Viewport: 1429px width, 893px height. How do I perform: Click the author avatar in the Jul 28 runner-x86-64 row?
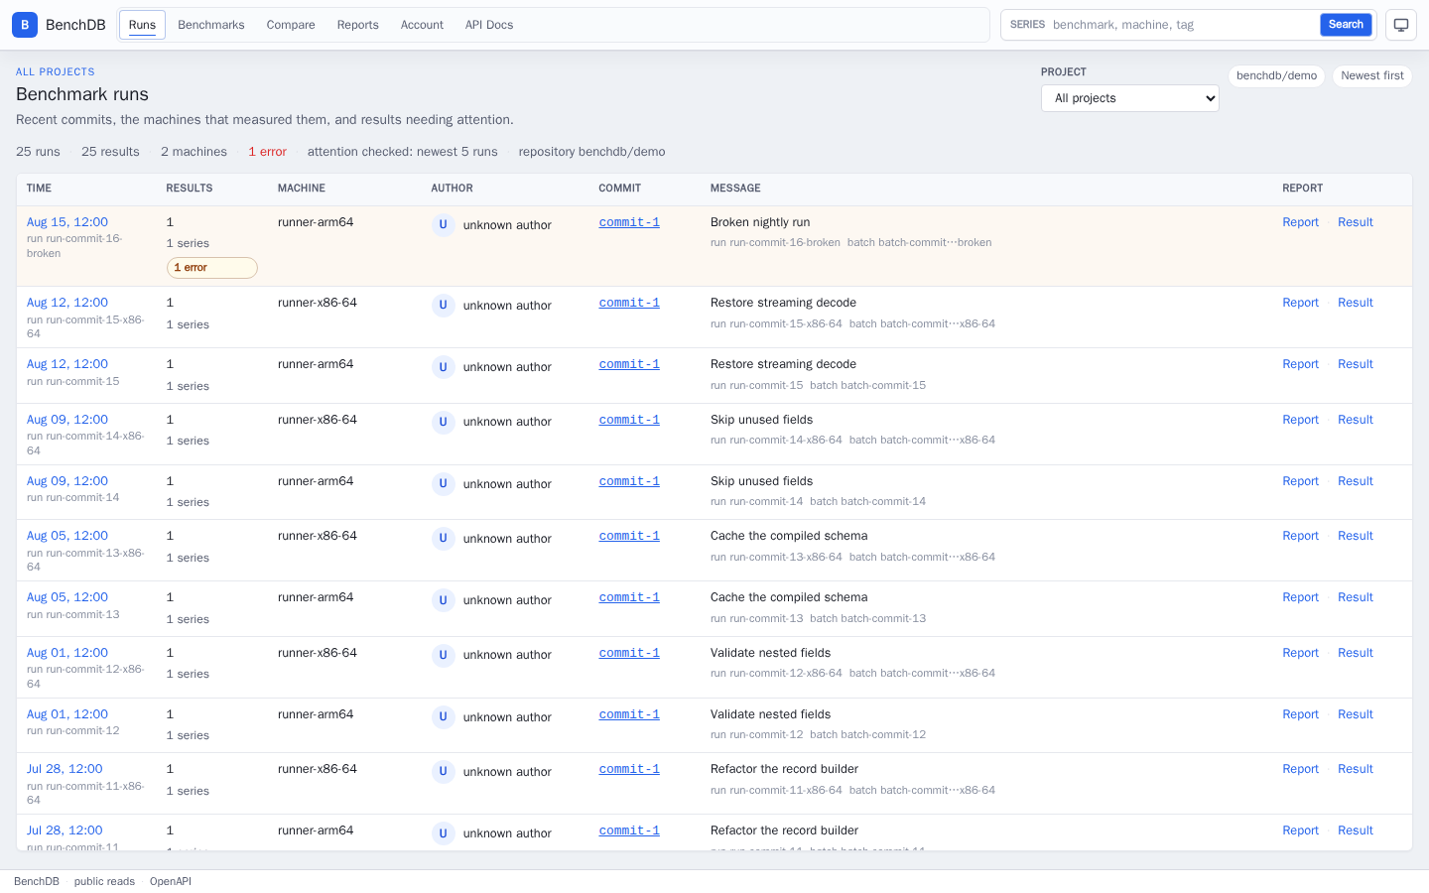pyautogui.click(x=443, y=771)
